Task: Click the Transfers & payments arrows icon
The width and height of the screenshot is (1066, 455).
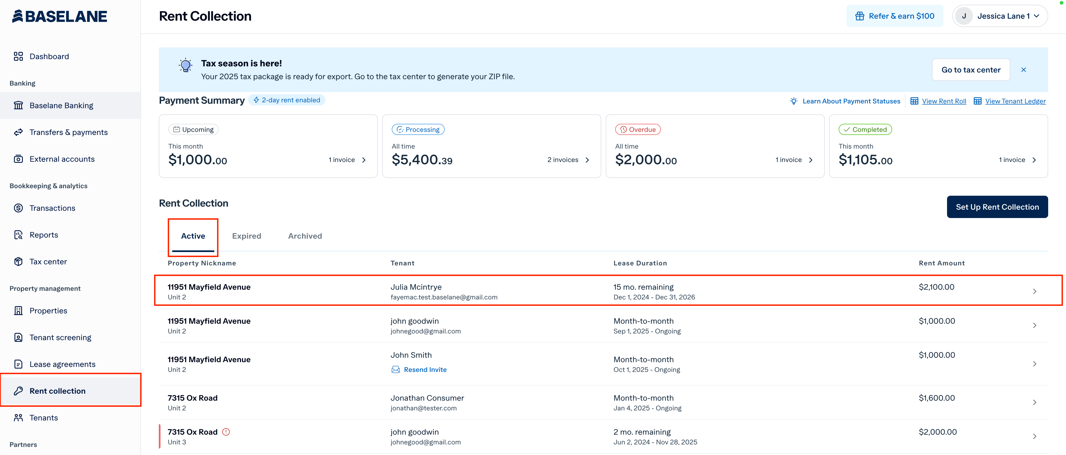Action: pos(18,132)
